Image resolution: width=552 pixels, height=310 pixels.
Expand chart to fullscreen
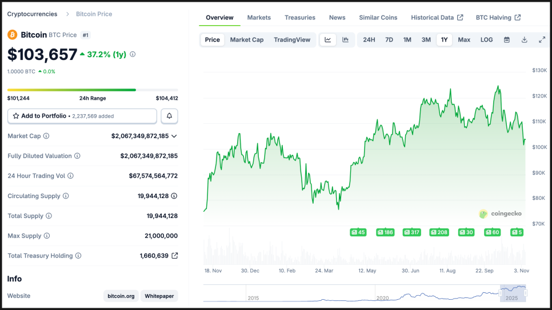pyautogui.click(x=542, y=40)
